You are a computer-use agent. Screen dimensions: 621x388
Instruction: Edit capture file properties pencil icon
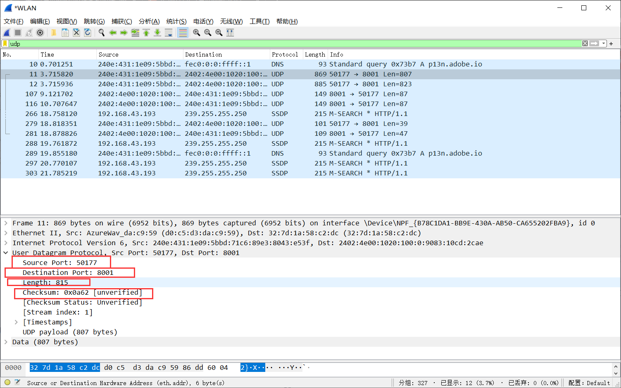click(x=17, y=382)
